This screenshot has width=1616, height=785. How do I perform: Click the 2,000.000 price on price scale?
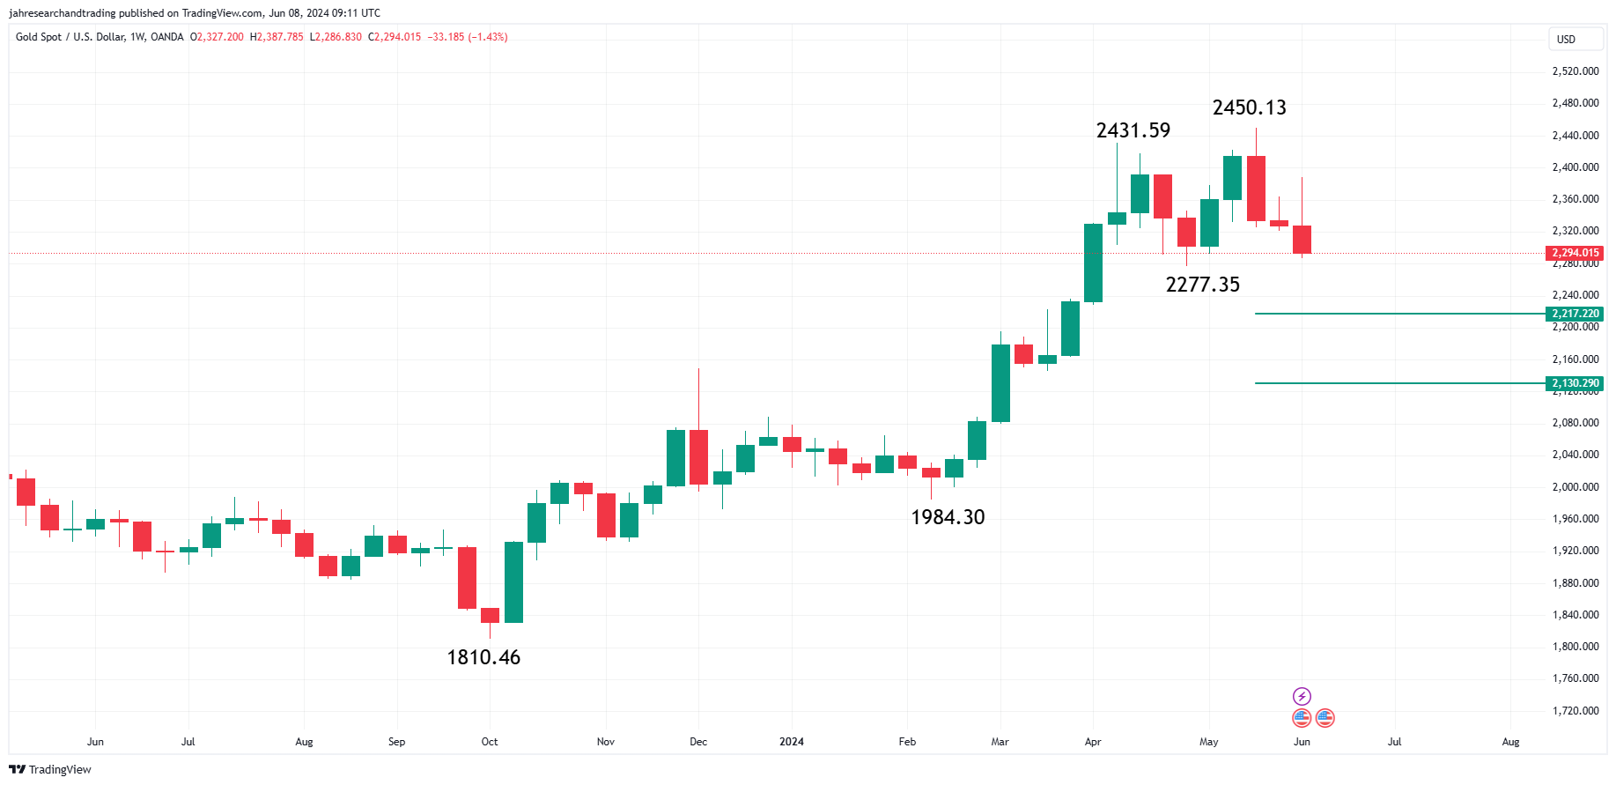(x=1575, y=487)
